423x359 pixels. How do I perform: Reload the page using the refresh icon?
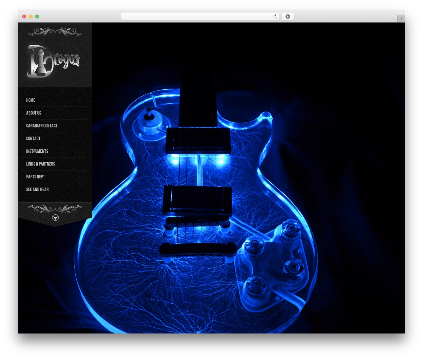(x=275, y=17)
